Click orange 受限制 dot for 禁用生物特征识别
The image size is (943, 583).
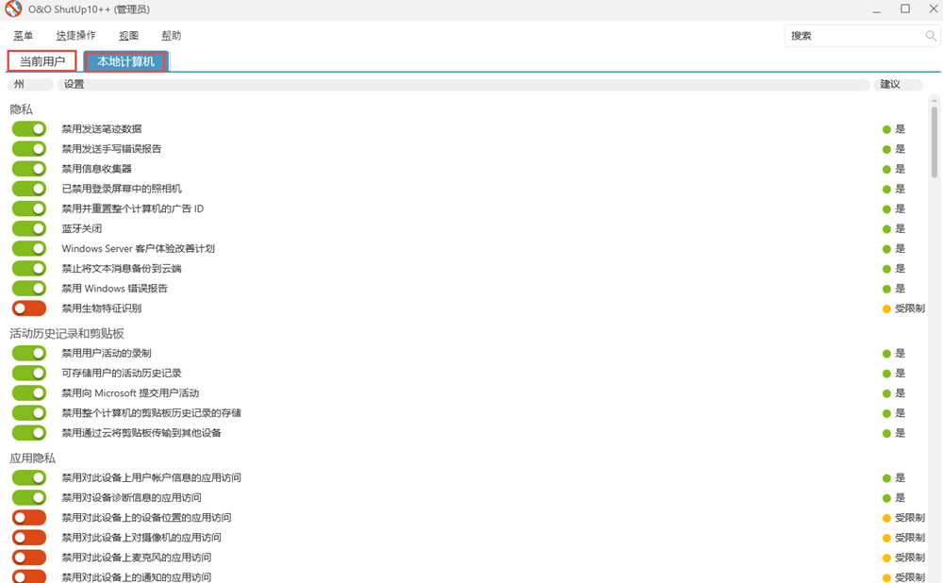pyautogui.click(x=886, y=308)
